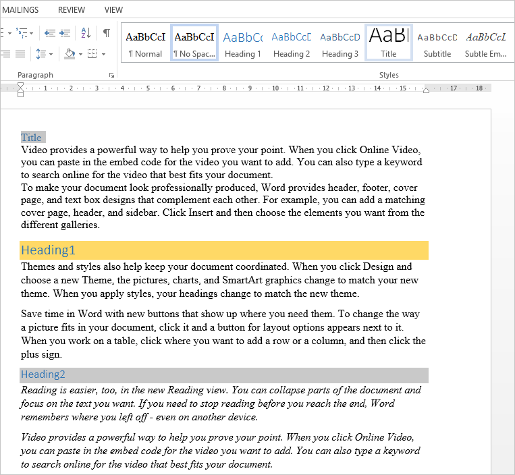Toggle show/hide paragraph marks
This screenshot has height=475, width=515.
(107, 33)
